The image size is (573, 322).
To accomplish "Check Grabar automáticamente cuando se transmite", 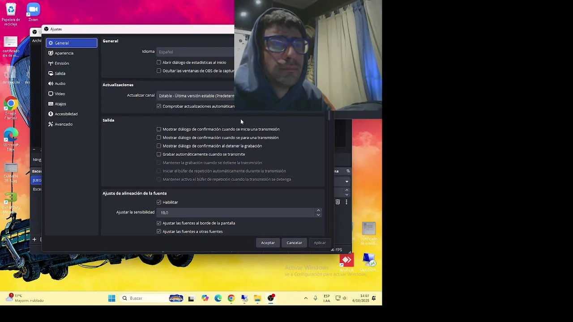I will [159, 154].
